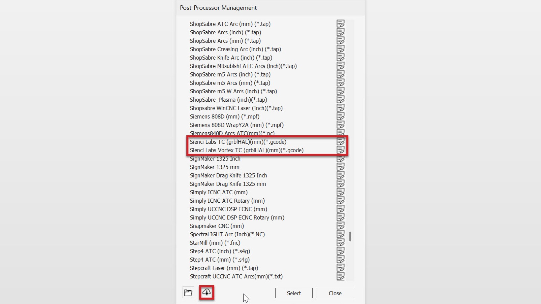Select the "ShopSabre Arcs (mm) (*.tap)" entry

coord(225,41)
